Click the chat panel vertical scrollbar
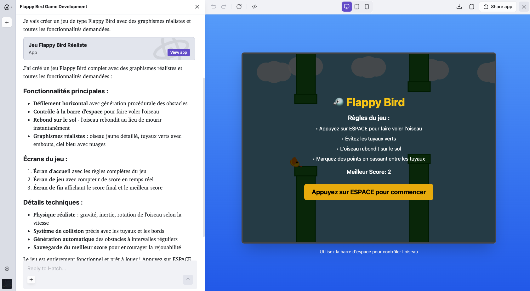 click(x=203, y=157)
